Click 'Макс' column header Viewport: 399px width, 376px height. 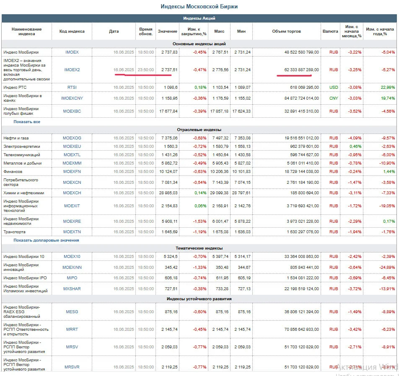point(219,31)
